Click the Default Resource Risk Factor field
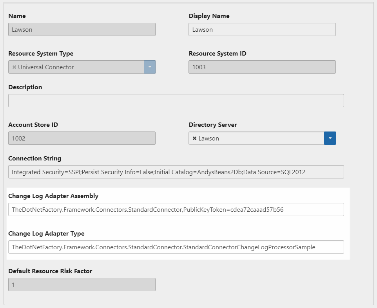Viewport: 377px width, 308px height. [x=82, y=285]
